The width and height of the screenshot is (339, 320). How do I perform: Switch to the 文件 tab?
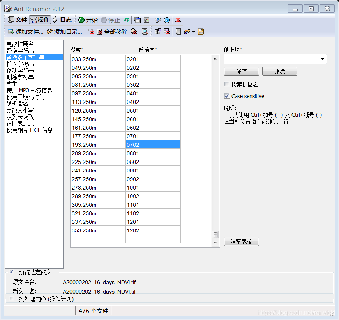coord(18,20)
